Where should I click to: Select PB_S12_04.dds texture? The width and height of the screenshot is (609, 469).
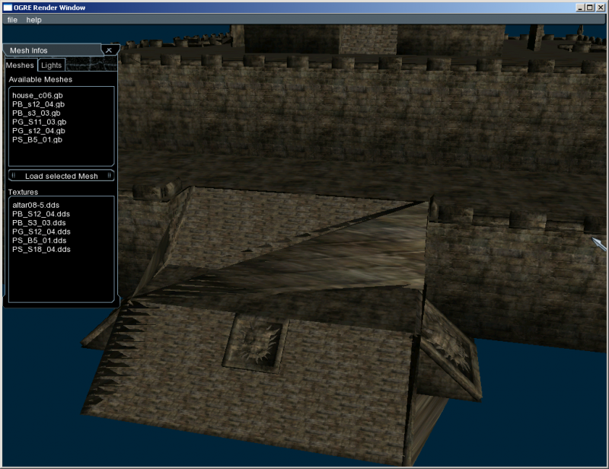[x=41, y=214]
